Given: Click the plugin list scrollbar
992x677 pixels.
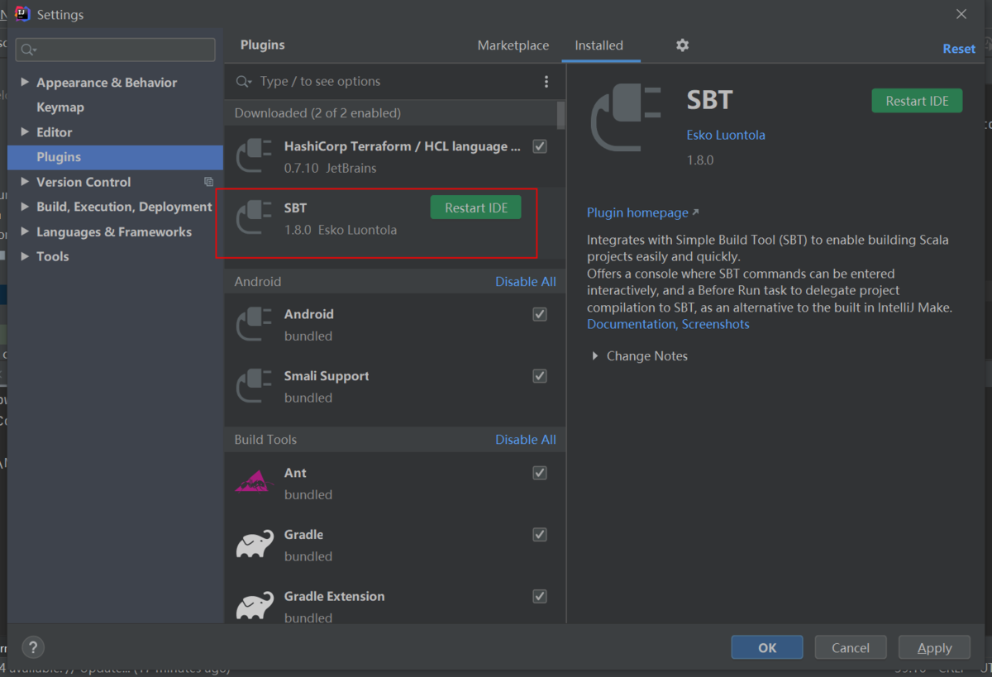Looking at the screenshot, I should pyautogui.click(x=561, y=116).
